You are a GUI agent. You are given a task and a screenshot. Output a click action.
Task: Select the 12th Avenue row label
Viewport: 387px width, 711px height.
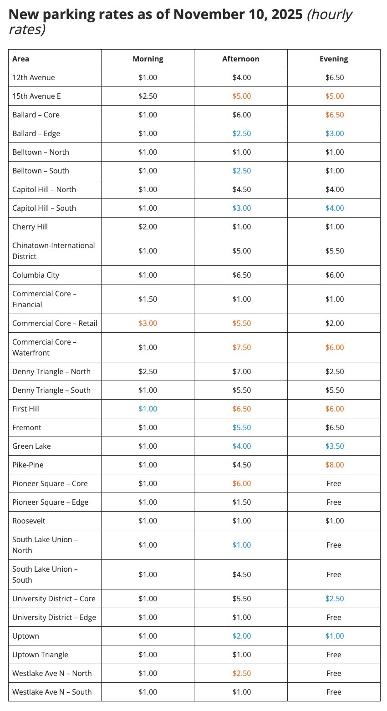pyautogui.click(x=34, y=77)
